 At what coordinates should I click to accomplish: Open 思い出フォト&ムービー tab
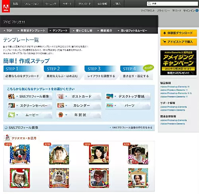point(133,30)
